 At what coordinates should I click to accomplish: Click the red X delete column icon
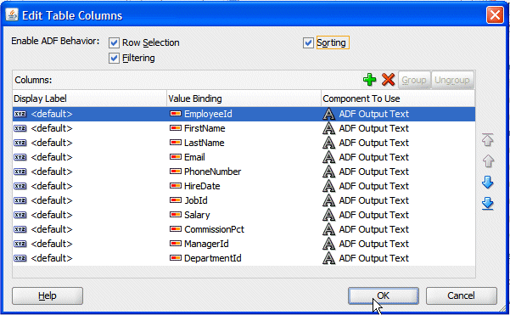tap(388, 80)
